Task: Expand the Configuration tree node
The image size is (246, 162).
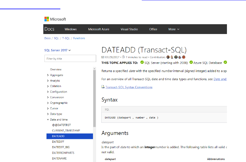Action: point(48,92)
